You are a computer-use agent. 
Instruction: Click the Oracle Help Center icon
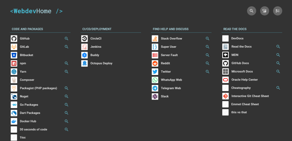tap(226, 80)
